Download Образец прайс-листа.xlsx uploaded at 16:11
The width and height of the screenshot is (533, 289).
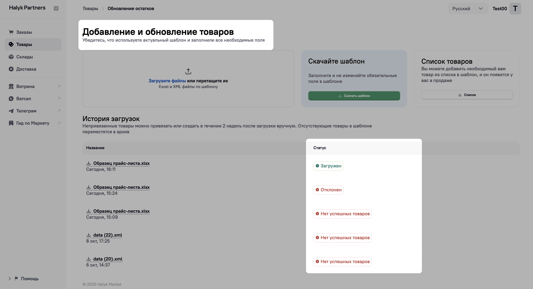tap(121, 163)
